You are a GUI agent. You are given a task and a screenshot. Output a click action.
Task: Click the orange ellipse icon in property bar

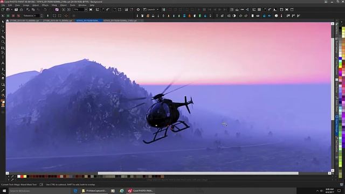pos(66,16)
